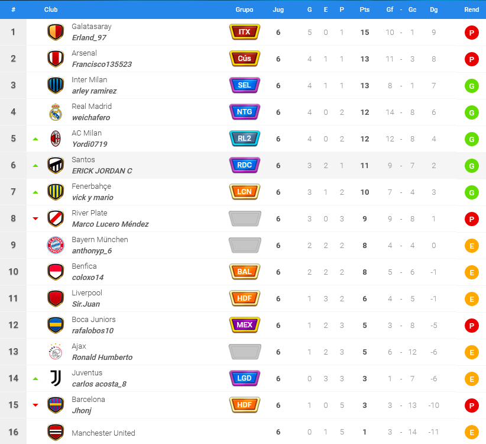Sort by the Grupo column header
486x444 pixels.
[x=244, y=9]
